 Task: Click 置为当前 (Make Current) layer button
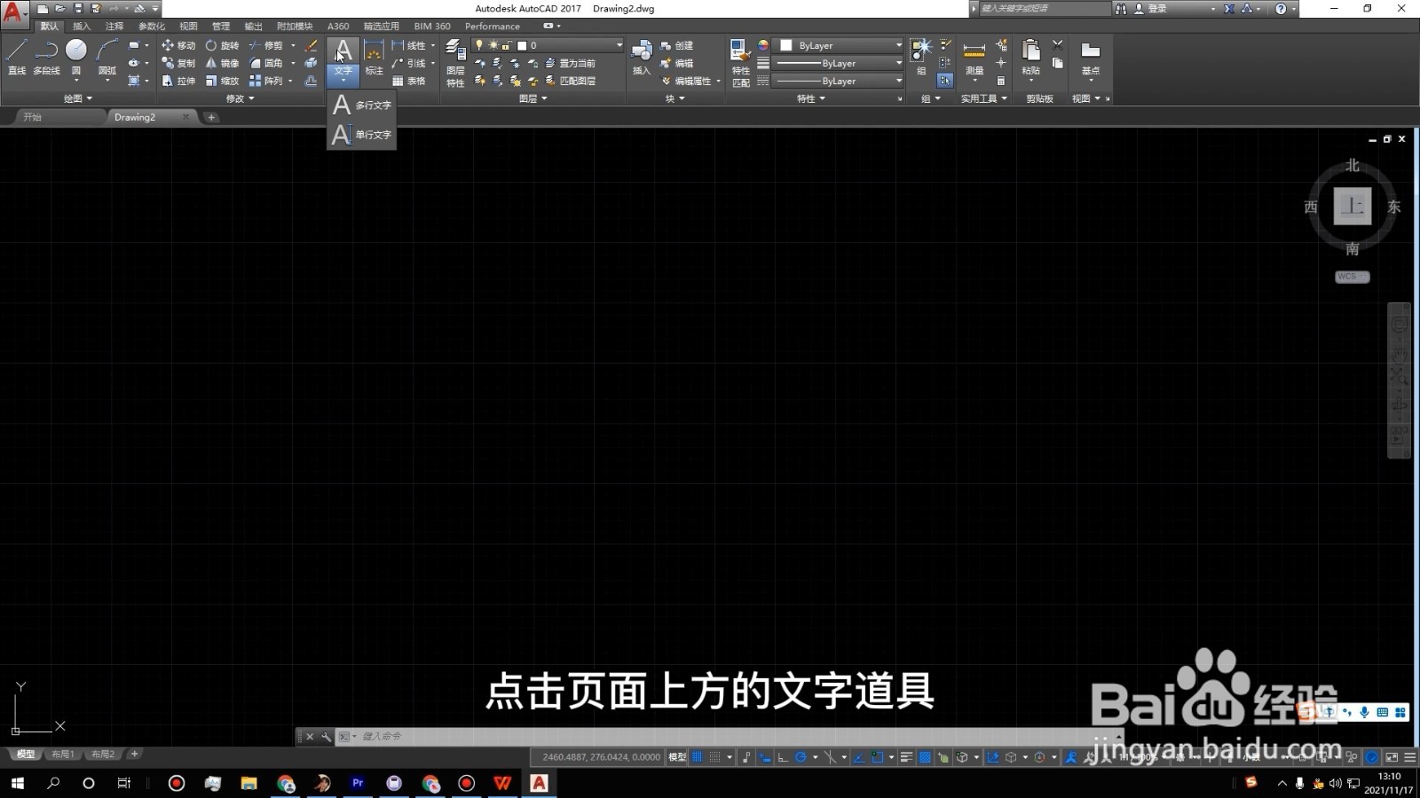[x=571, y=63]
